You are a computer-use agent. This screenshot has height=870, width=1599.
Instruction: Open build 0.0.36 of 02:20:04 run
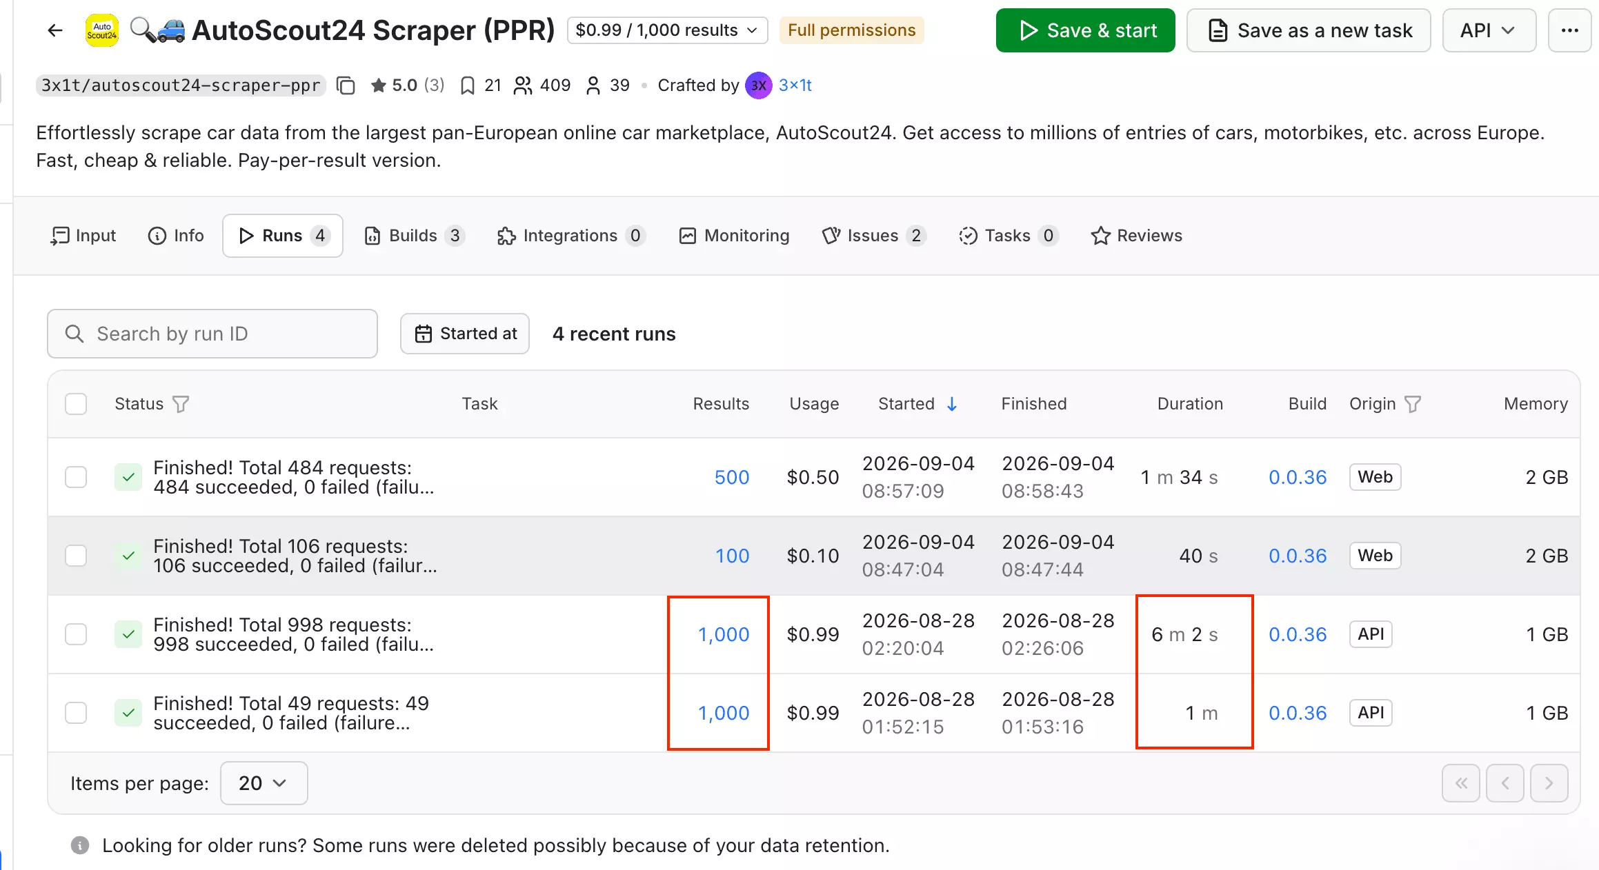click(x=1298, y=634)
